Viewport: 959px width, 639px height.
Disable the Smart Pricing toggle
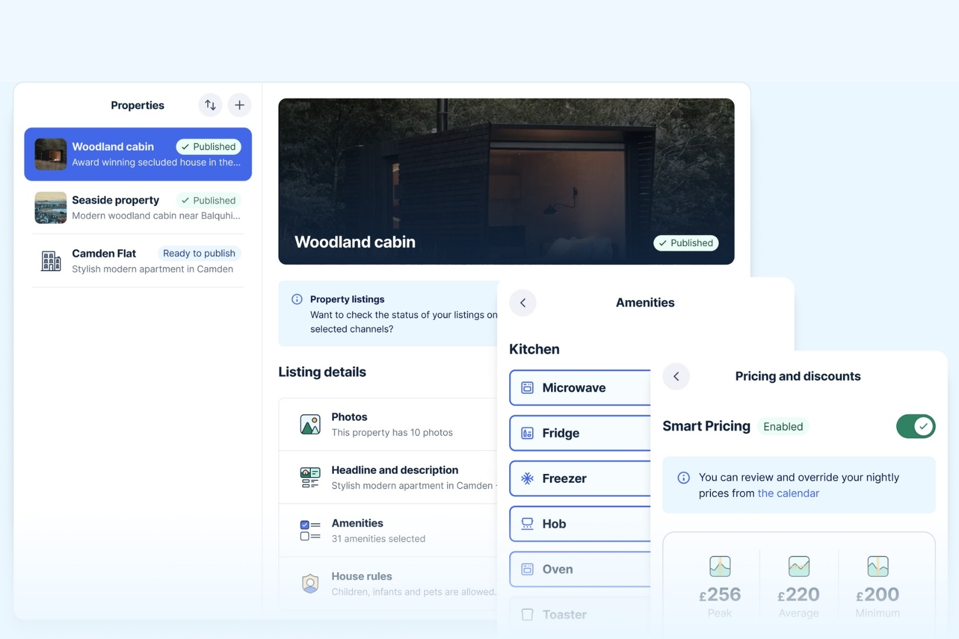point(915,427)
